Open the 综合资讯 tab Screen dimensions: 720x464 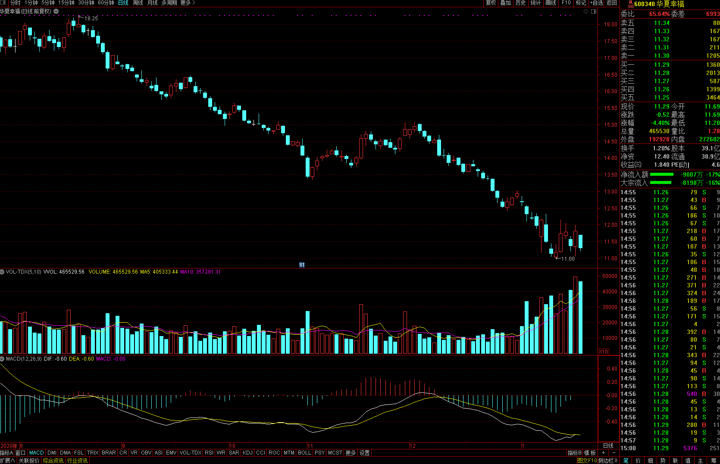click(x=53, y=461)
